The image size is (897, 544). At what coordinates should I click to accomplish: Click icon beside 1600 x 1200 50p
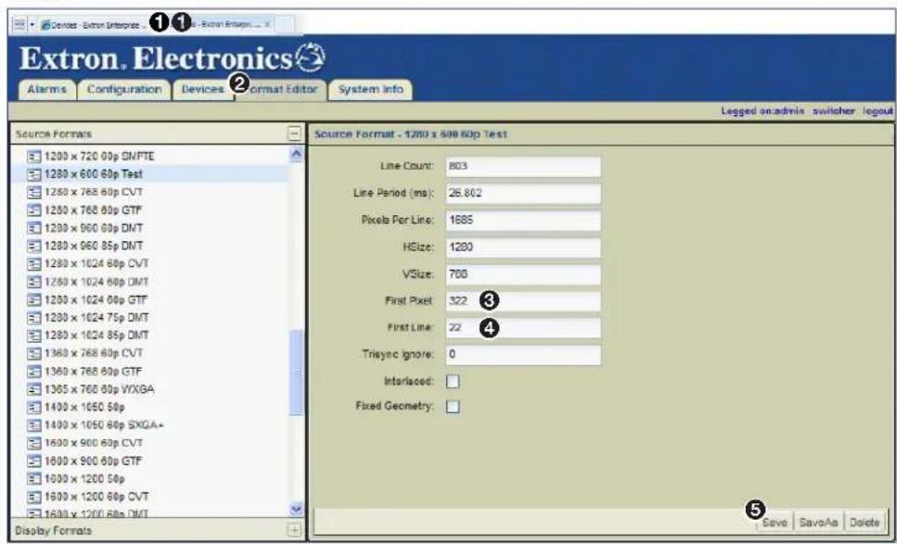[x=34, y=478]
